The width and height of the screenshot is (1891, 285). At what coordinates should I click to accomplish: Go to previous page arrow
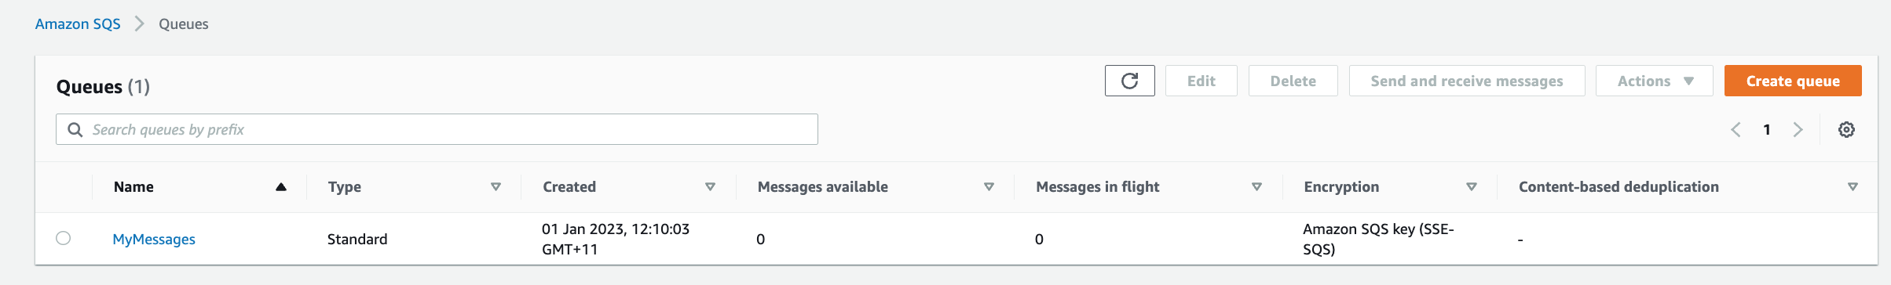tap(1736, 130)
